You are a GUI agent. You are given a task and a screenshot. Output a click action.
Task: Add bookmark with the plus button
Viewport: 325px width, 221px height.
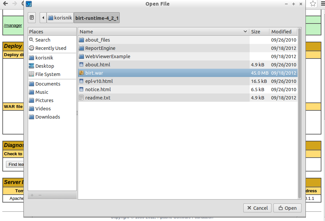(32, 195)
